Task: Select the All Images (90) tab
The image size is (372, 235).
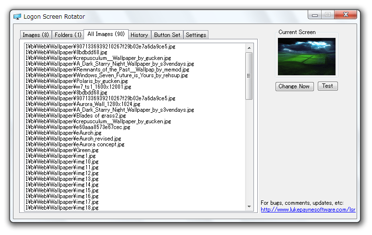Action: coord(106,34)
